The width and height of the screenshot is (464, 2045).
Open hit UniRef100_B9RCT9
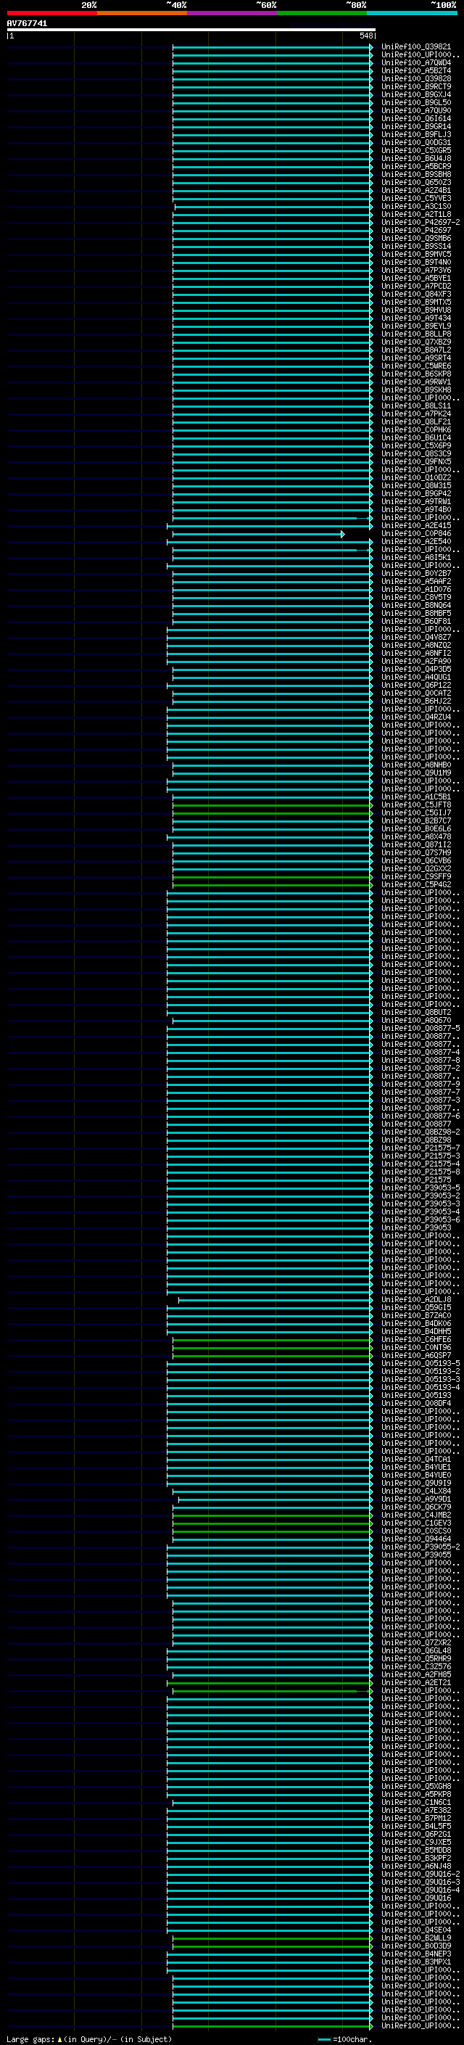click(x=416, y=86)
